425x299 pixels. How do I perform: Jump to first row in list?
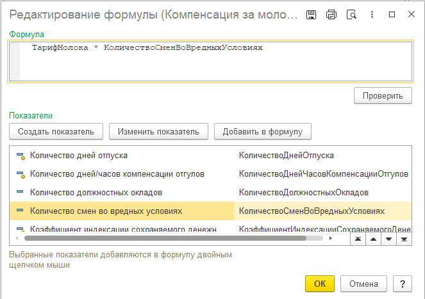point(358,239)
